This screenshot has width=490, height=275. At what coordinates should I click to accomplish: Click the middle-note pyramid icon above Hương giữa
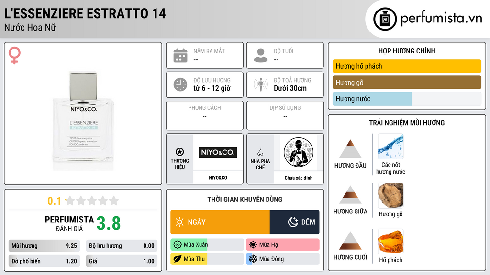(x=350, y=195)
